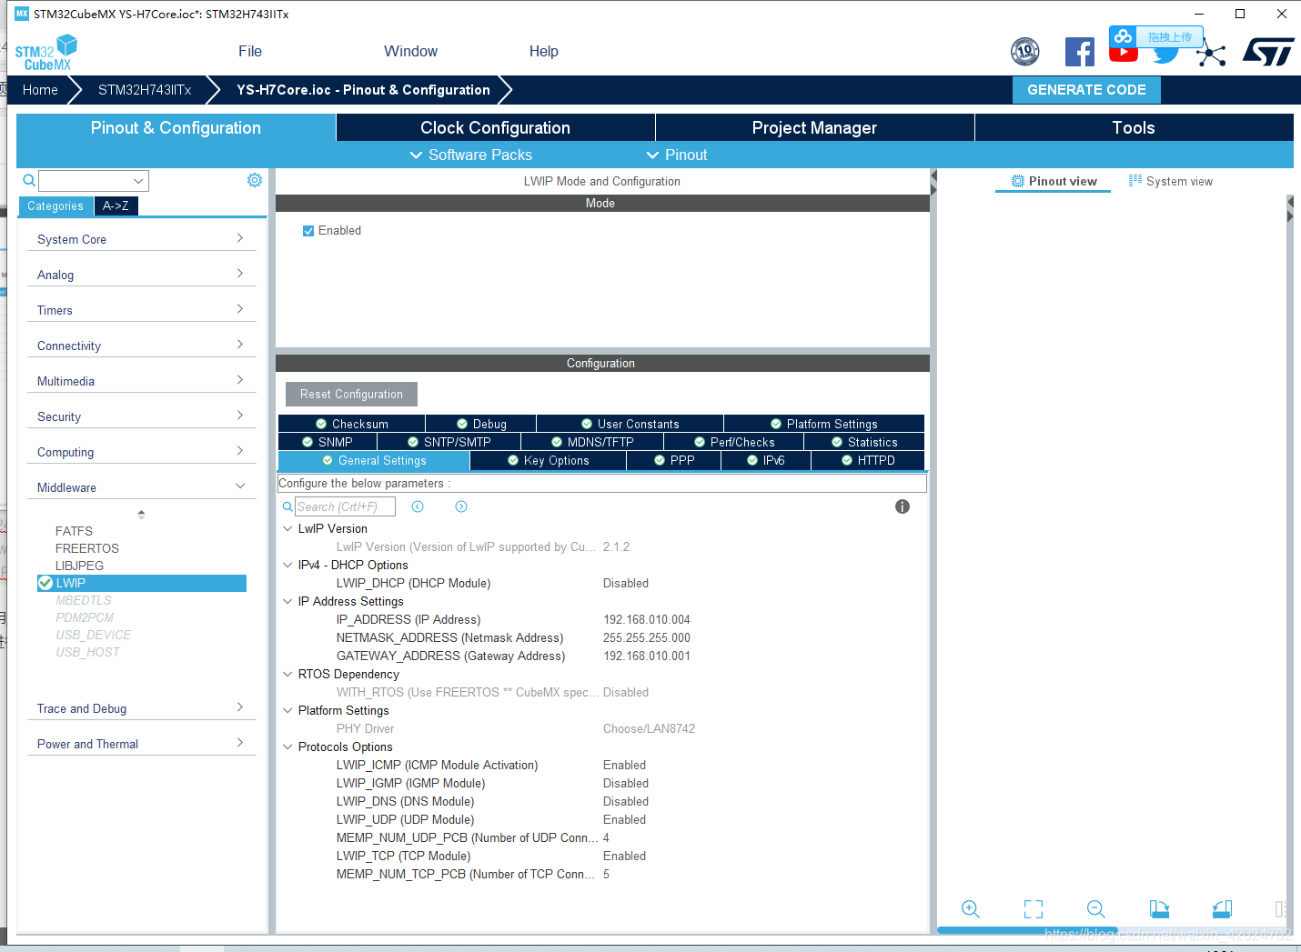This screenshot has height=952, width=1301.
Task: Click the STM32H743IITx breadcrumb
Action: click(x=145, y=89)
